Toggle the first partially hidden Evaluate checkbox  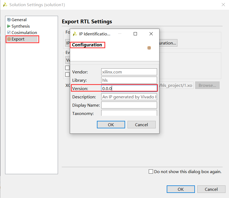click(x=67, y=68)
